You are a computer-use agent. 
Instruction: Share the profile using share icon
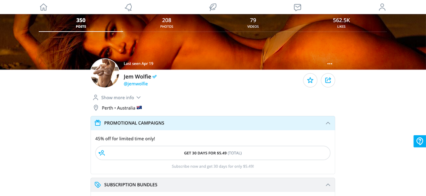(328, 80)
